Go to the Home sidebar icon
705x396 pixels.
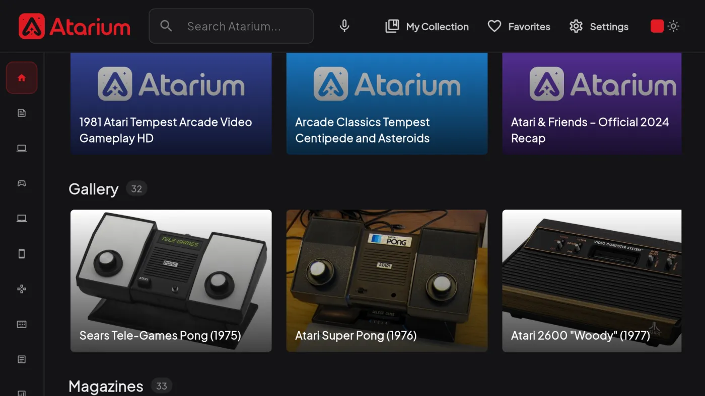[x=22, y=78]
